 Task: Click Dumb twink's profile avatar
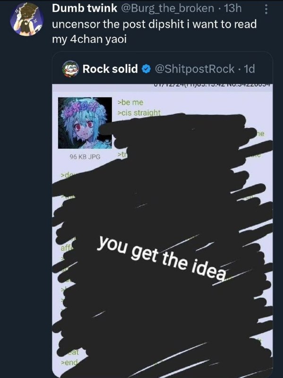click(27, 19)
